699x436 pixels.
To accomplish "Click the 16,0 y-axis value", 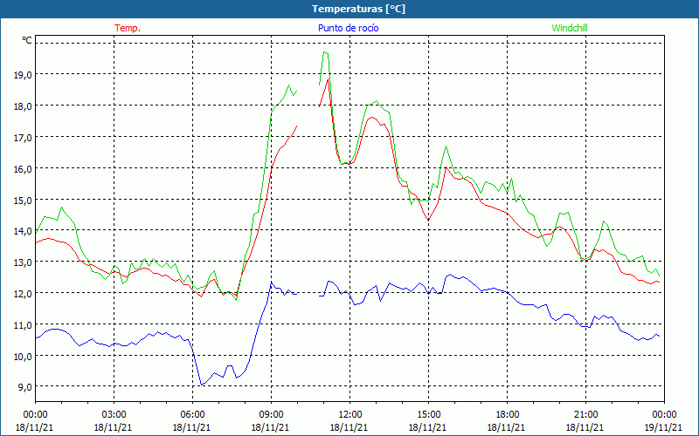I will [24, 169].
